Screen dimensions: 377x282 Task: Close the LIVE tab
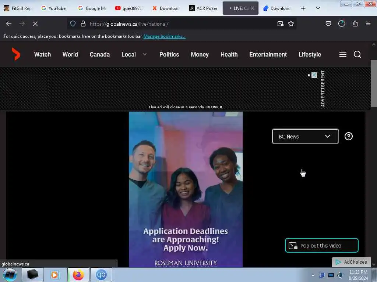click(253, 8)
